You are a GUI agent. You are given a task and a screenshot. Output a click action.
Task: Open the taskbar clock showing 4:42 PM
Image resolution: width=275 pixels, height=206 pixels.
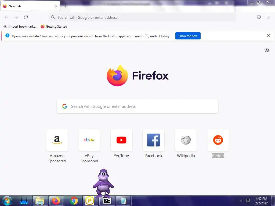(261, 201)
